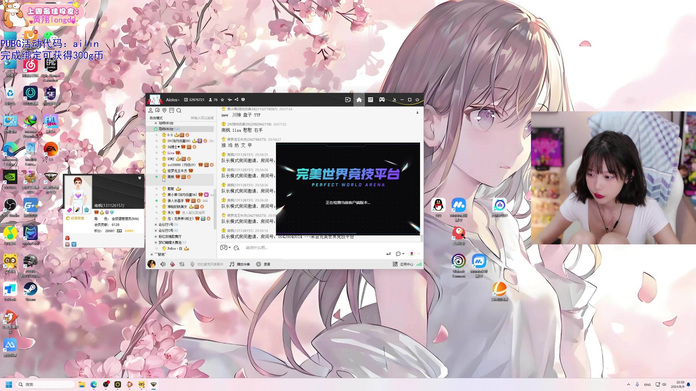Click the 南枫 profile avatar image
Screen dimensions: 696x391
[x=78, y=191]
